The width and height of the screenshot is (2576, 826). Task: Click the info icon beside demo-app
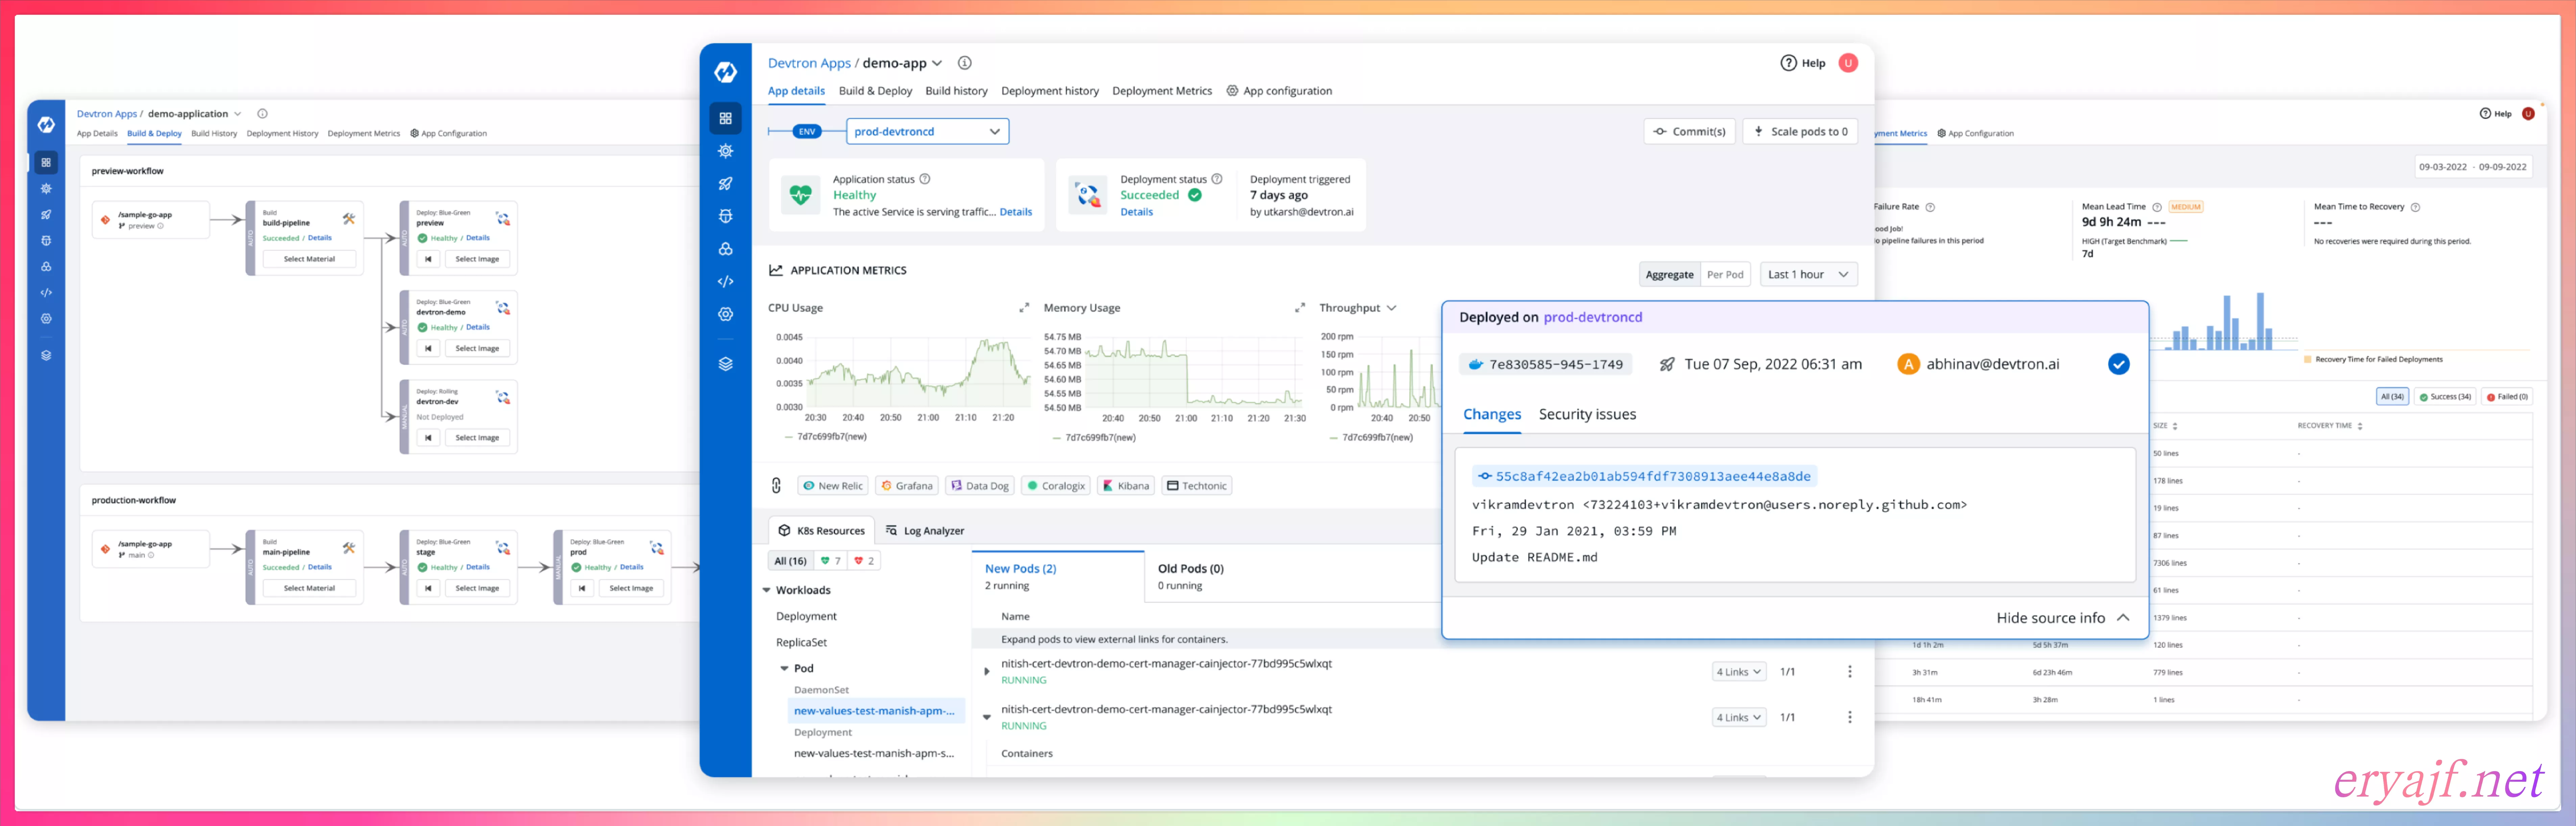coord(964,63)
